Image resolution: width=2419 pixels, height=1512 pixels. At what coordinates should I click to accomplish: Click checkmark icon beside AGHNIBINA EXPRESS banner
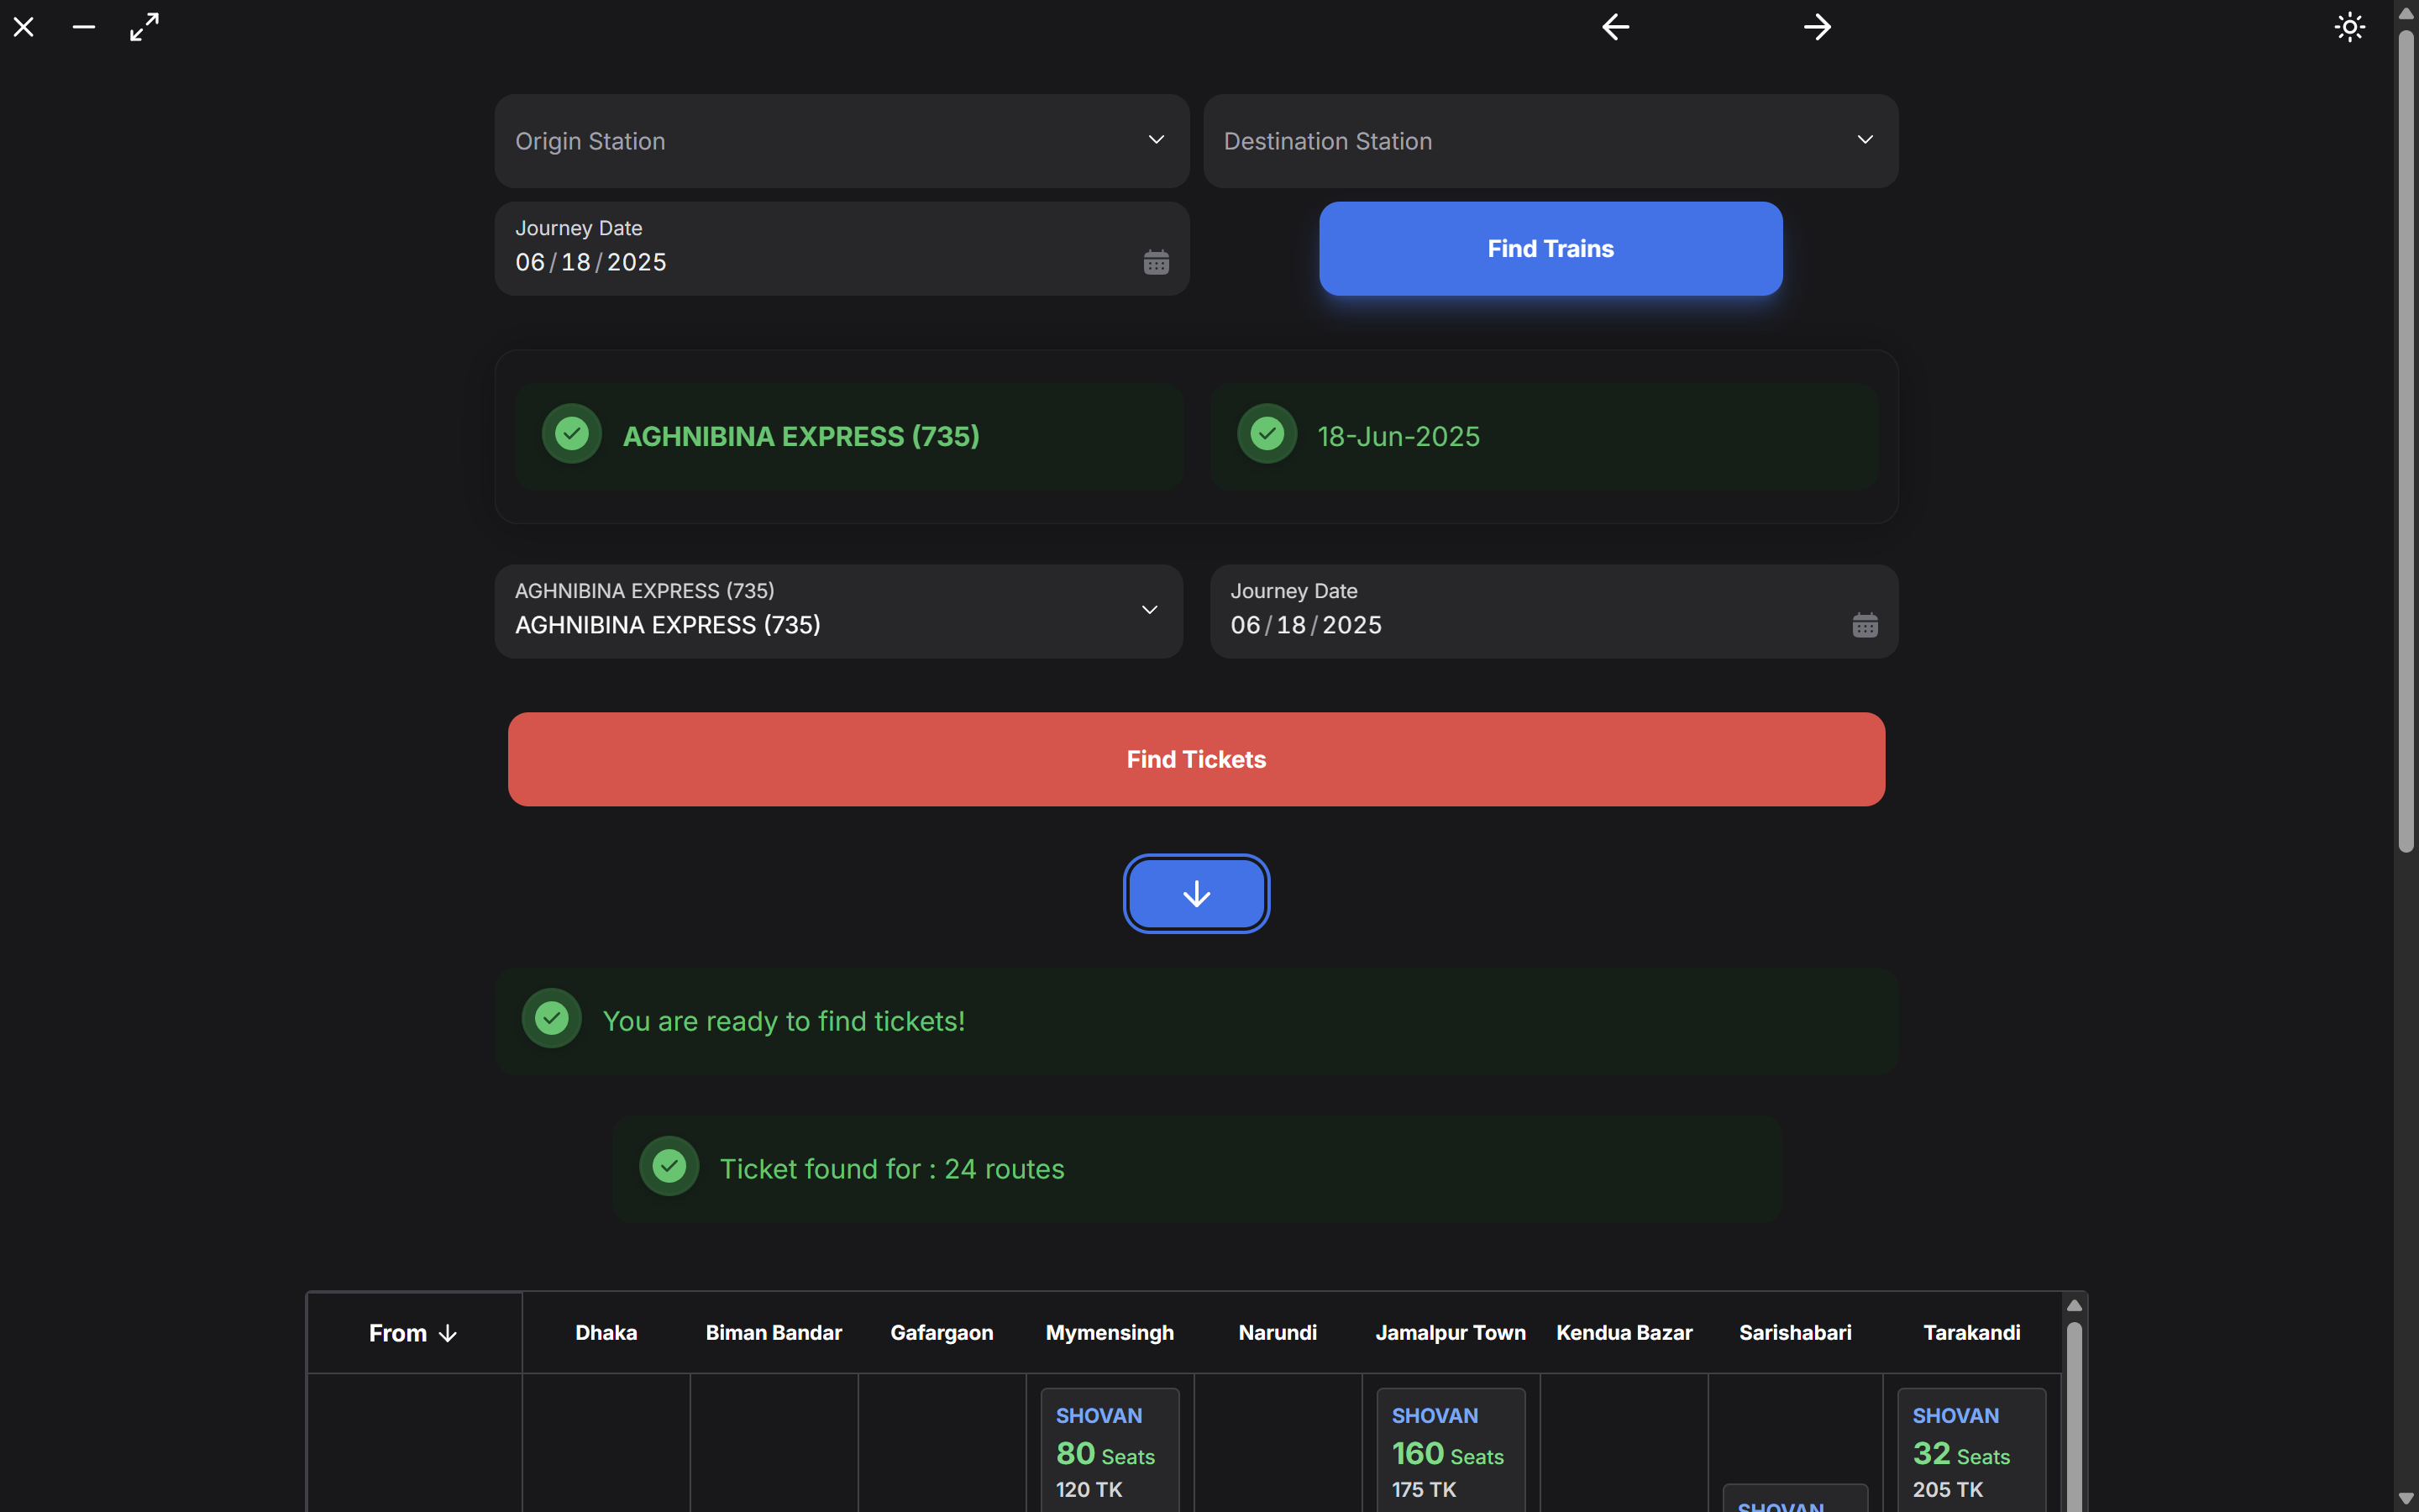click(572, 434)
